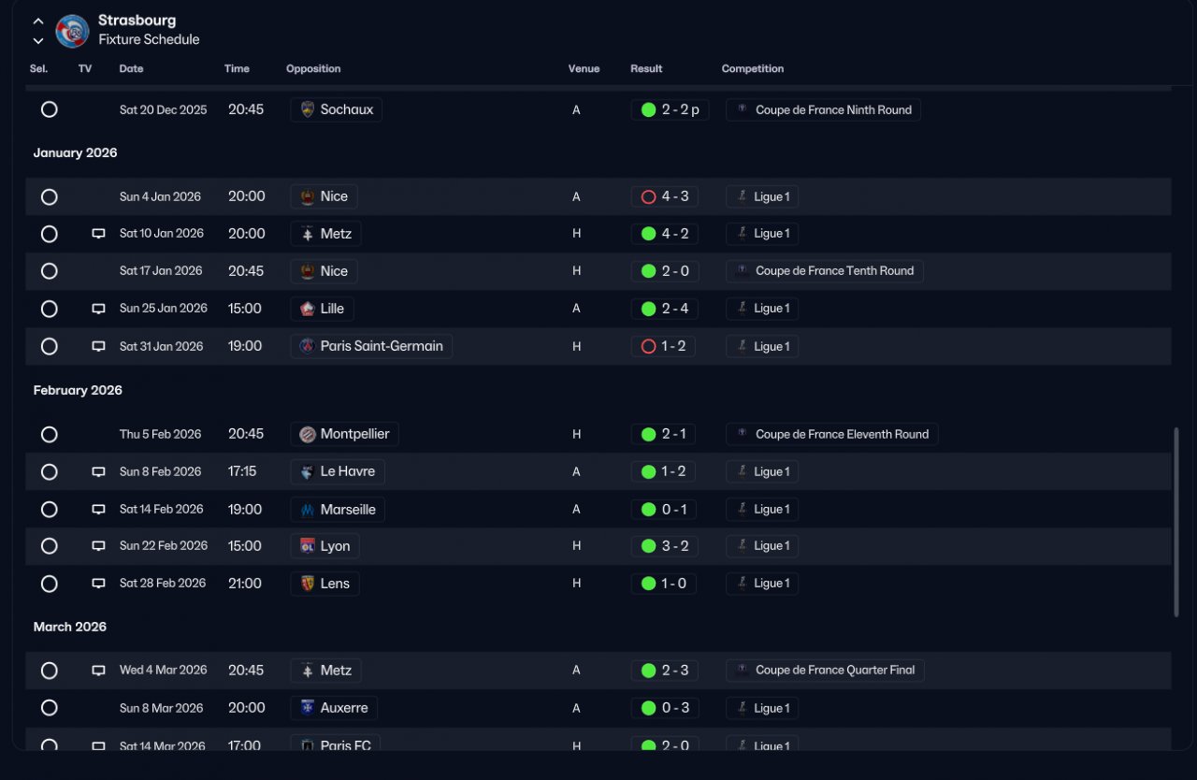Sort by the Opposition column header
The height and width of the screenshot is (780, 1197).
(x=313, y=68)
